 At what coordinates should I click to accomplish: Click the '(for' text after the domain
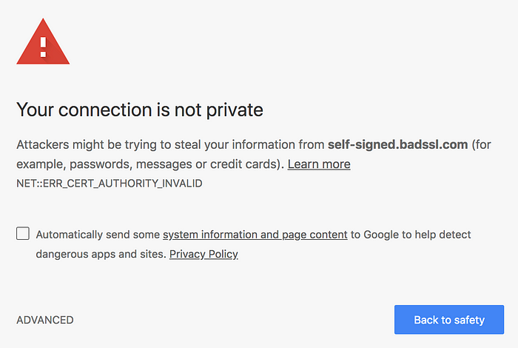(481, 144)
